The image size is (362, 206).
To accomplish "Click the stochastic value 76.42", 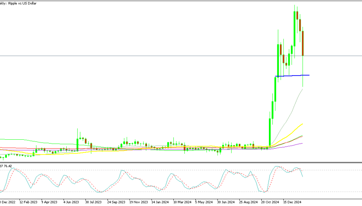I will [8, 166].
